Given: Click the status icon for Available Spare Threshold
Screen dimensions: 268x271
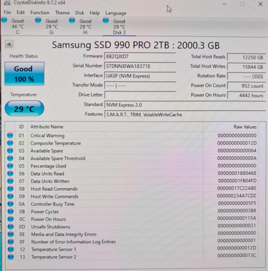Looking at the screenshot, I should pos(10,158).
